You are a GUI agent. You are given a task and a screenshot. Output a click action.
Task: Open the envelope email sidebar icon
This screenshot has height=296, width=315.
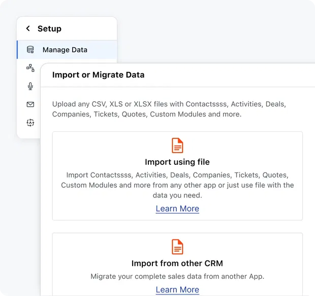pyautogui.click(x=30, y=104)
